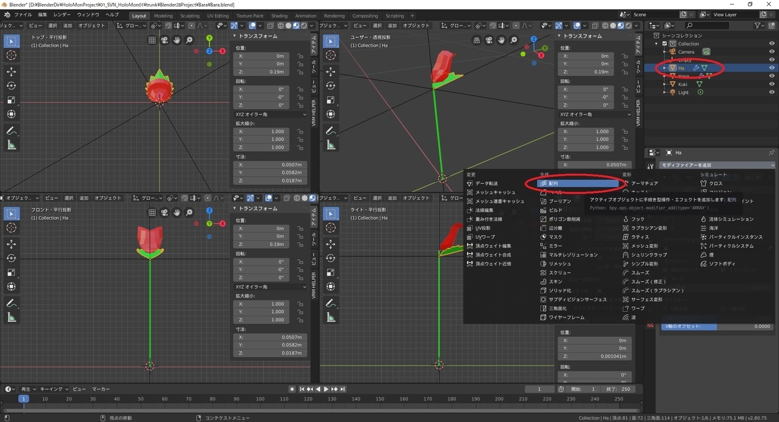Toggle proportional editing in top viewport header

click(x=191, y=25)
